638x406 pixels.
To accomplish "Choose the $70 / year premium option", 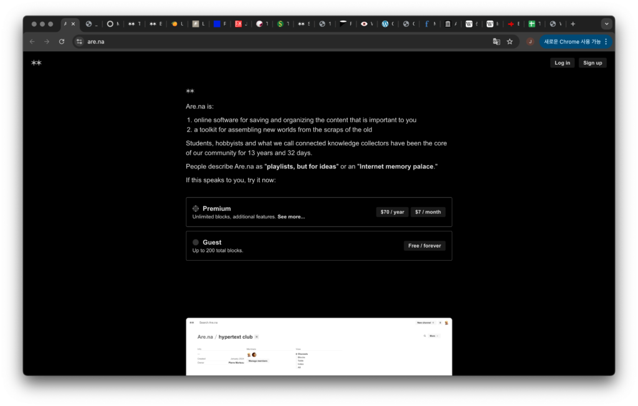I will [392, 212].
